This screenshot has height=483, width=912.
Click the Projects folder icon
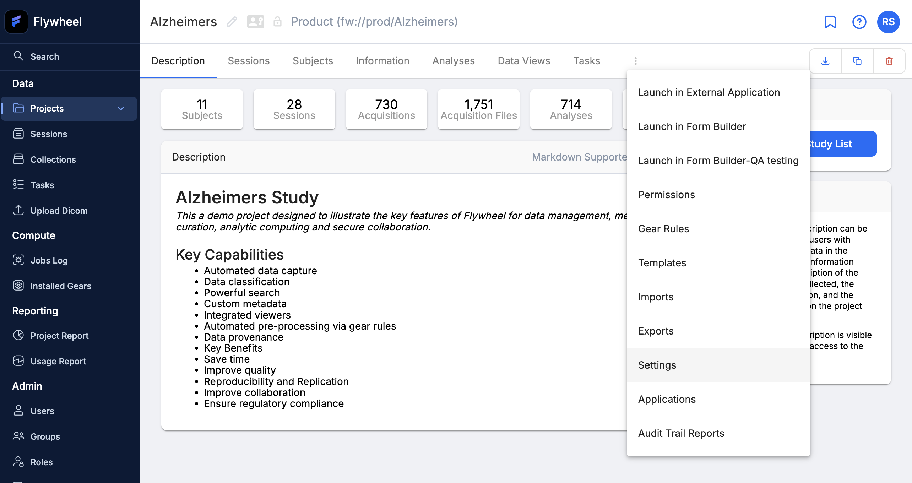(x=18, y=108)
